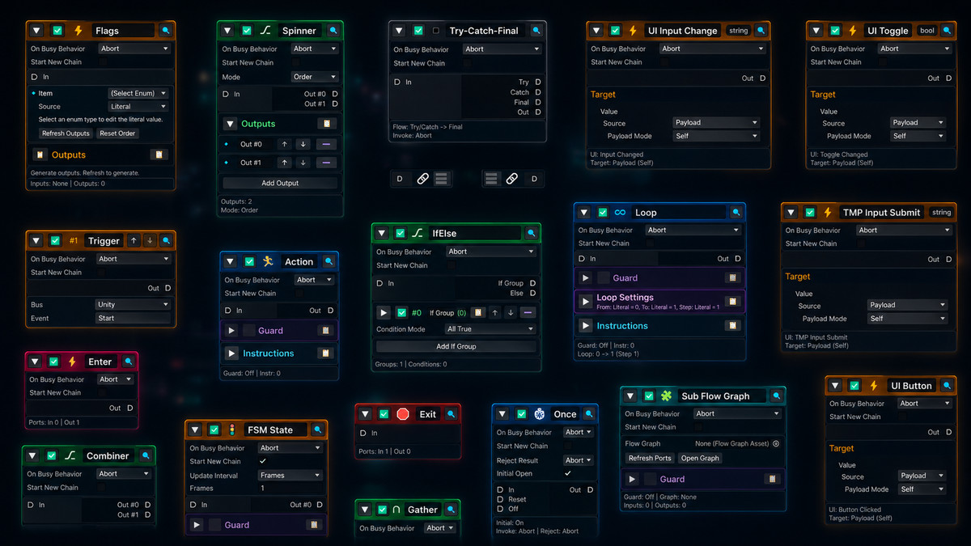This screenshot has height=546, width=971.
Task: Move Spinner Out #0 up with arrow
Action: pyautogui.click(x=284, y=144)
